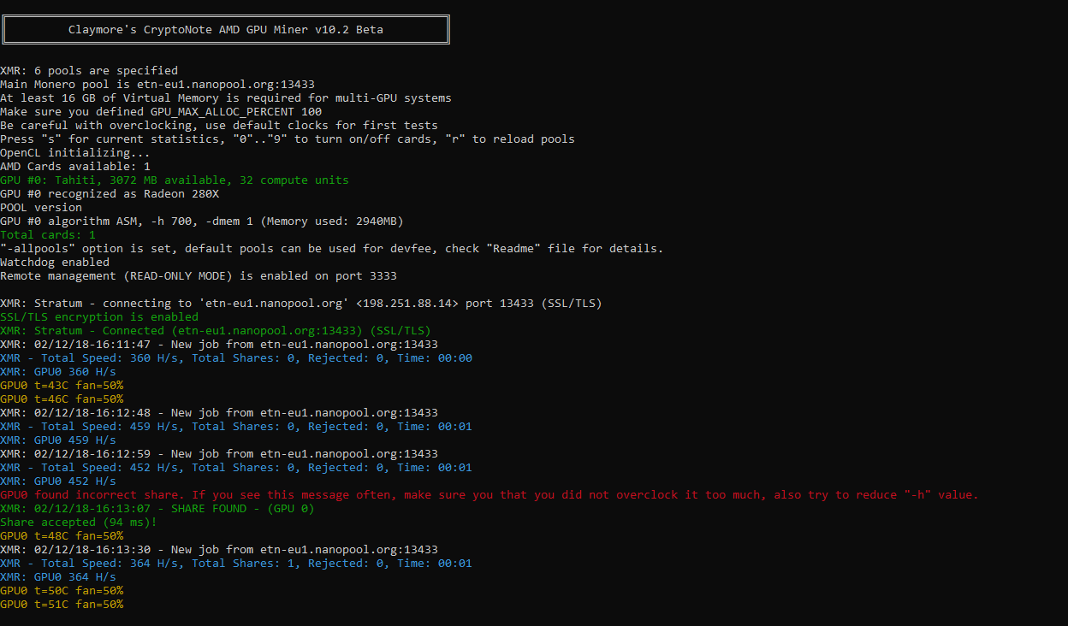Select the 16:13:07 'SHARE FOUND - (GPU 0)' line
Screen dimensions: 1068x626
click(157, 509)
